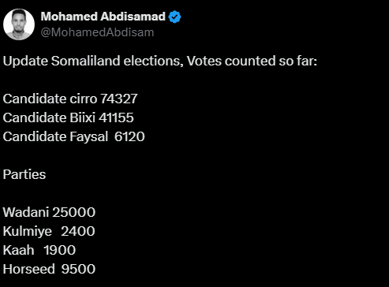Image resolution: width=389 pixels, height=287 pixels.
Task: Click the 'Horseed' party name
Action: point(29,269)
